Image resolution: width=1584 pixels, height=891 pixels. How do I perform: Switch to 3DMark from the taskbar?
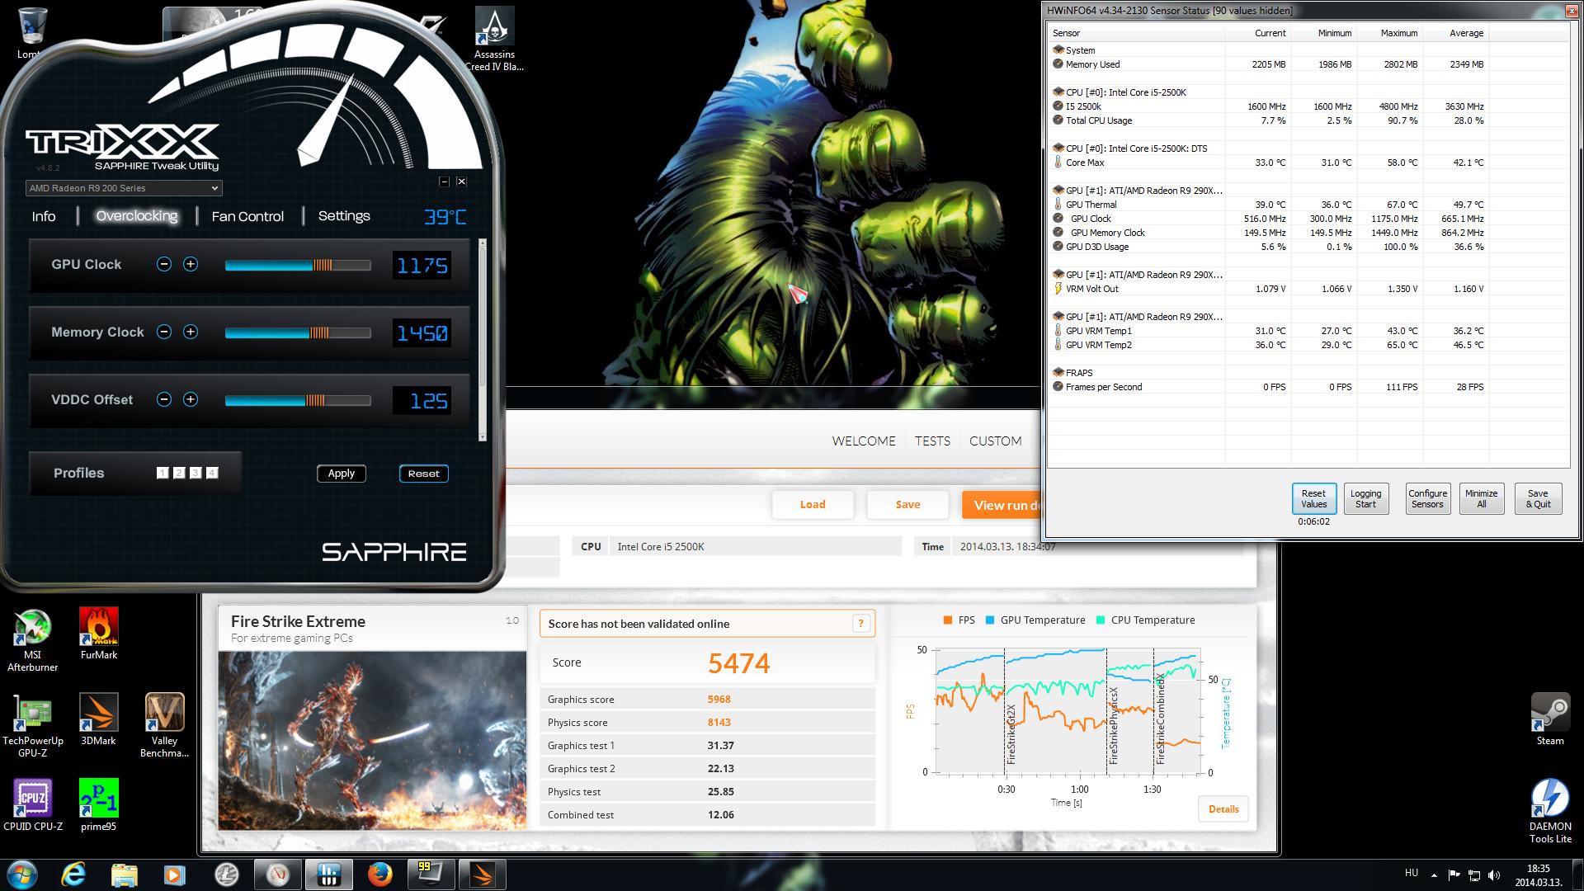click(482, 874)
